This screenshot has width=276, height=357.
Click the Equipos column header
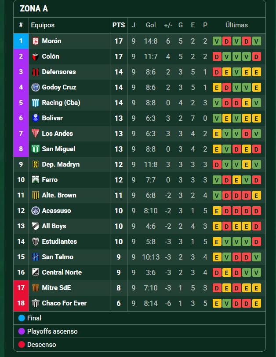43,25
